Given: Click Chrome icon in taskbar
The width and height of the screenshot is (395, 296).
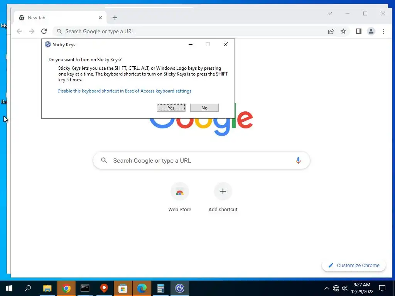Looking at the screenshot, I should point(66,288).
